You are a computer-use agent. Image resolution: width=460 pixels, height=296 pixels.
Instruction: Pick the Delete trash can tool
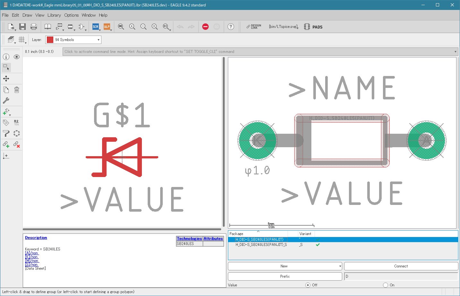click(17, 90)
